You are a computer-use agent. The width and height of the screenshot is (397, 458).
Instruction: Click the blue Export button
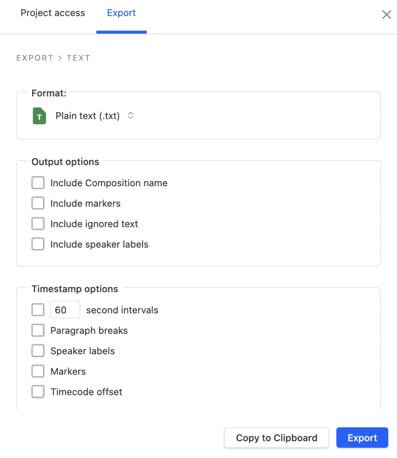tap(362, 438)
